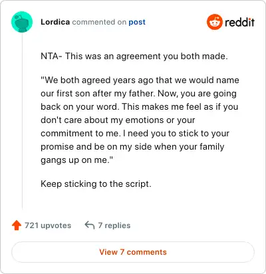Screen dimensions: 266x274
Task: Click 'commitment to me' sentence text
Action: click(x=80, y=133)
